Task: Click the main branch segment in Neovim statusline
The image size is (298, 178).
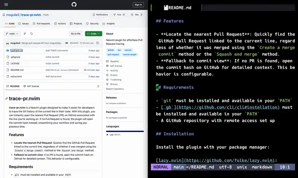Action: pos(178,167)
